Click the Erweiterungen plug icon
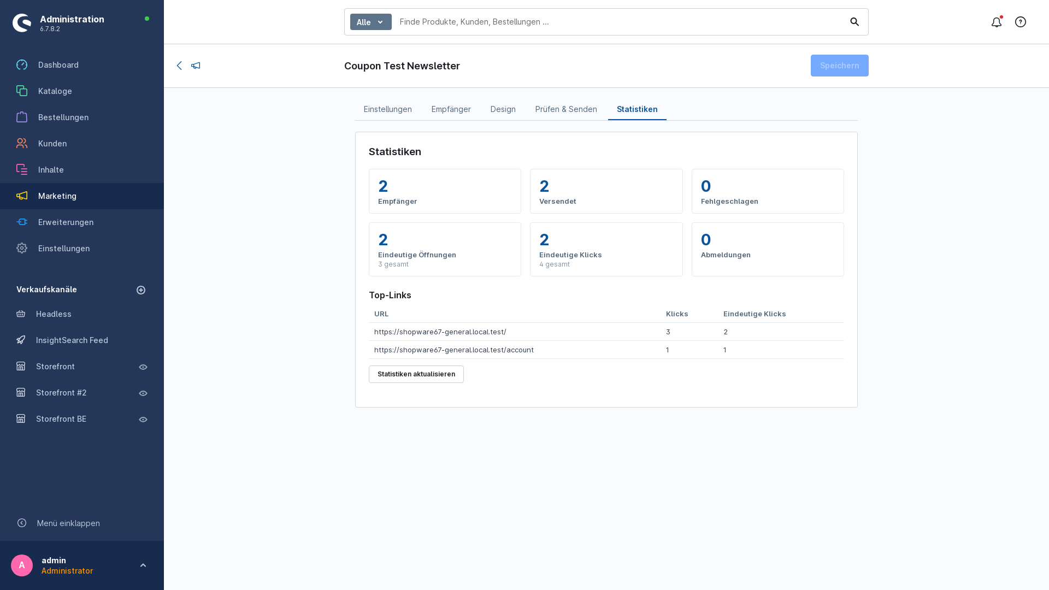 click(x=22, y=222)
